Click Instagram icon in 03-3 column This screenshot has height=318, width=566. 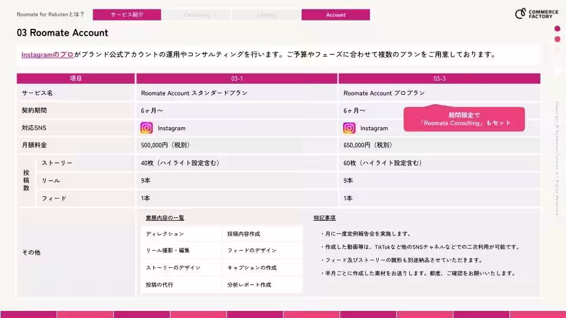(x=349, y=128)
